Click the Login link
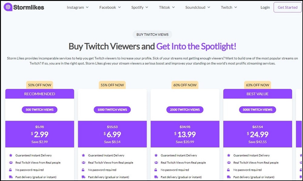 265,7
